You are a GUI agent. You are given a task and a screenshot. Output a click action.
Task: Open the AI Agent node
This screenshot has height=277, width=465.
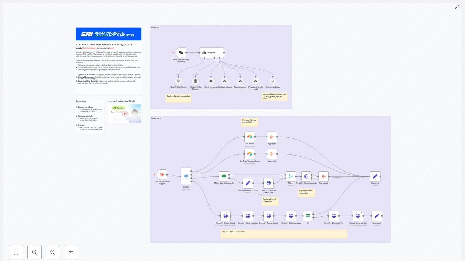[211, 53]
